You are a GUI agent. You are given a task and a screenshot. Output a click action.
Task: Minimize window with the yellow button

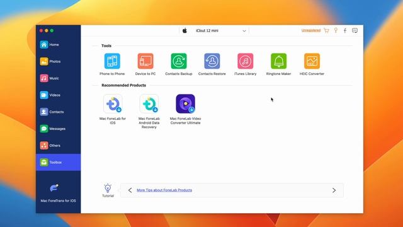tap(47, 31)
